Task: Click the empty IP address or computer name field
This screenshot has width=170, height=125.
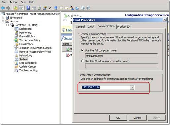Action: 121,66
